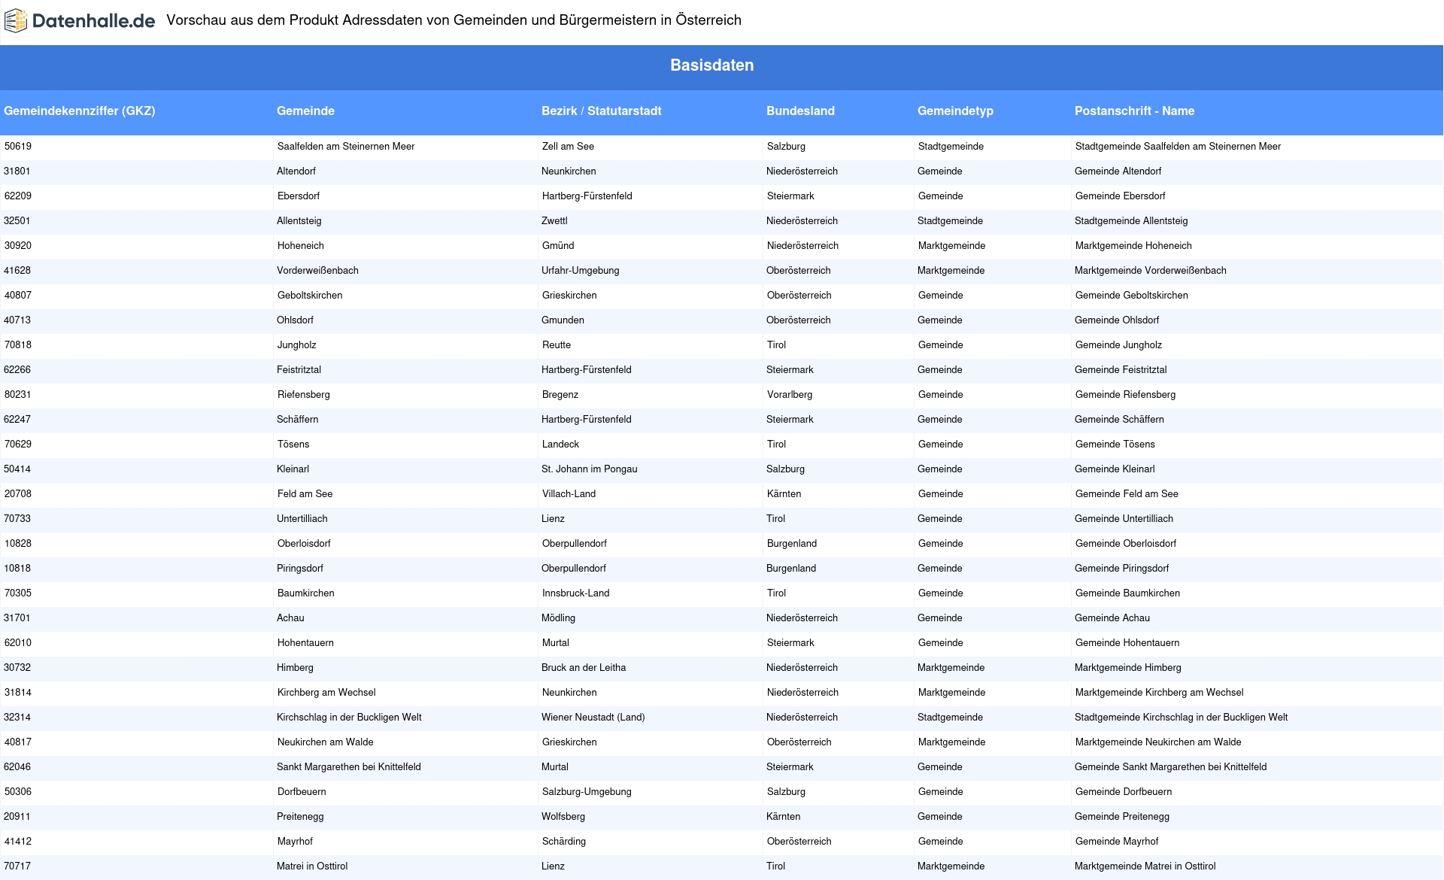Click the Innsbruck-Land district cell
This screenshot has width=1444, height=880.
coord(650,593)
